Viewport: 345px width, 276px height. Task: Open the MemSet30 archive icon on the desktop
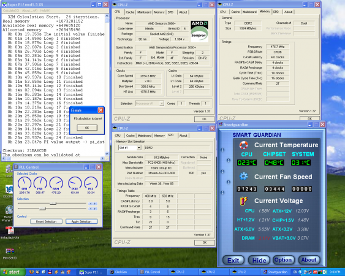pyautogui.click(x=10, y=251)
